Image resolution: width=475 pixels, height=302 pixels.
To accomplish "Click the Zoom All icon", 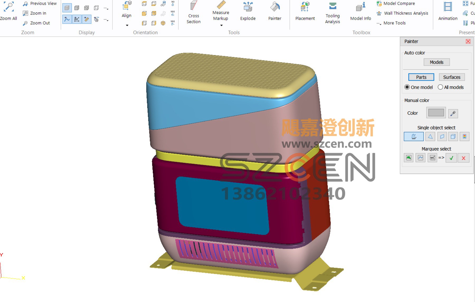I will [x=8, y=7].
